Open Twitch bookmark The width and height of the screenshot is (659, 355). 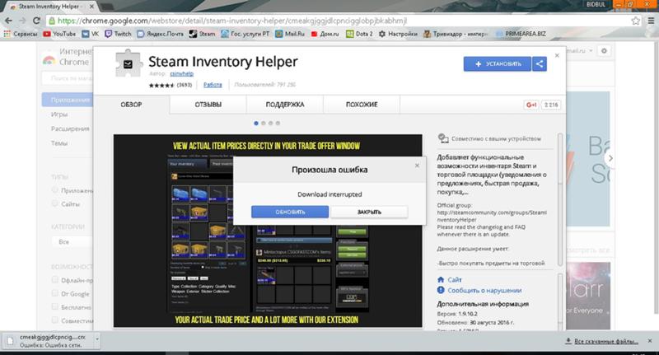pos(118,34)
